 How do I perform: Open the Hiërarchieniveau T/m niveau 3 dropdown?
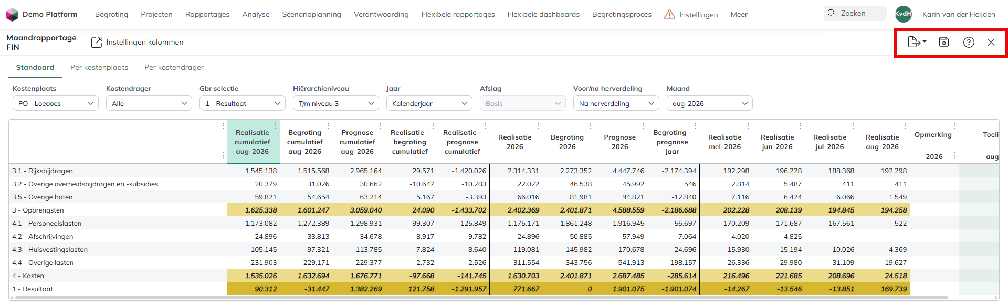[x=335, y=103]
